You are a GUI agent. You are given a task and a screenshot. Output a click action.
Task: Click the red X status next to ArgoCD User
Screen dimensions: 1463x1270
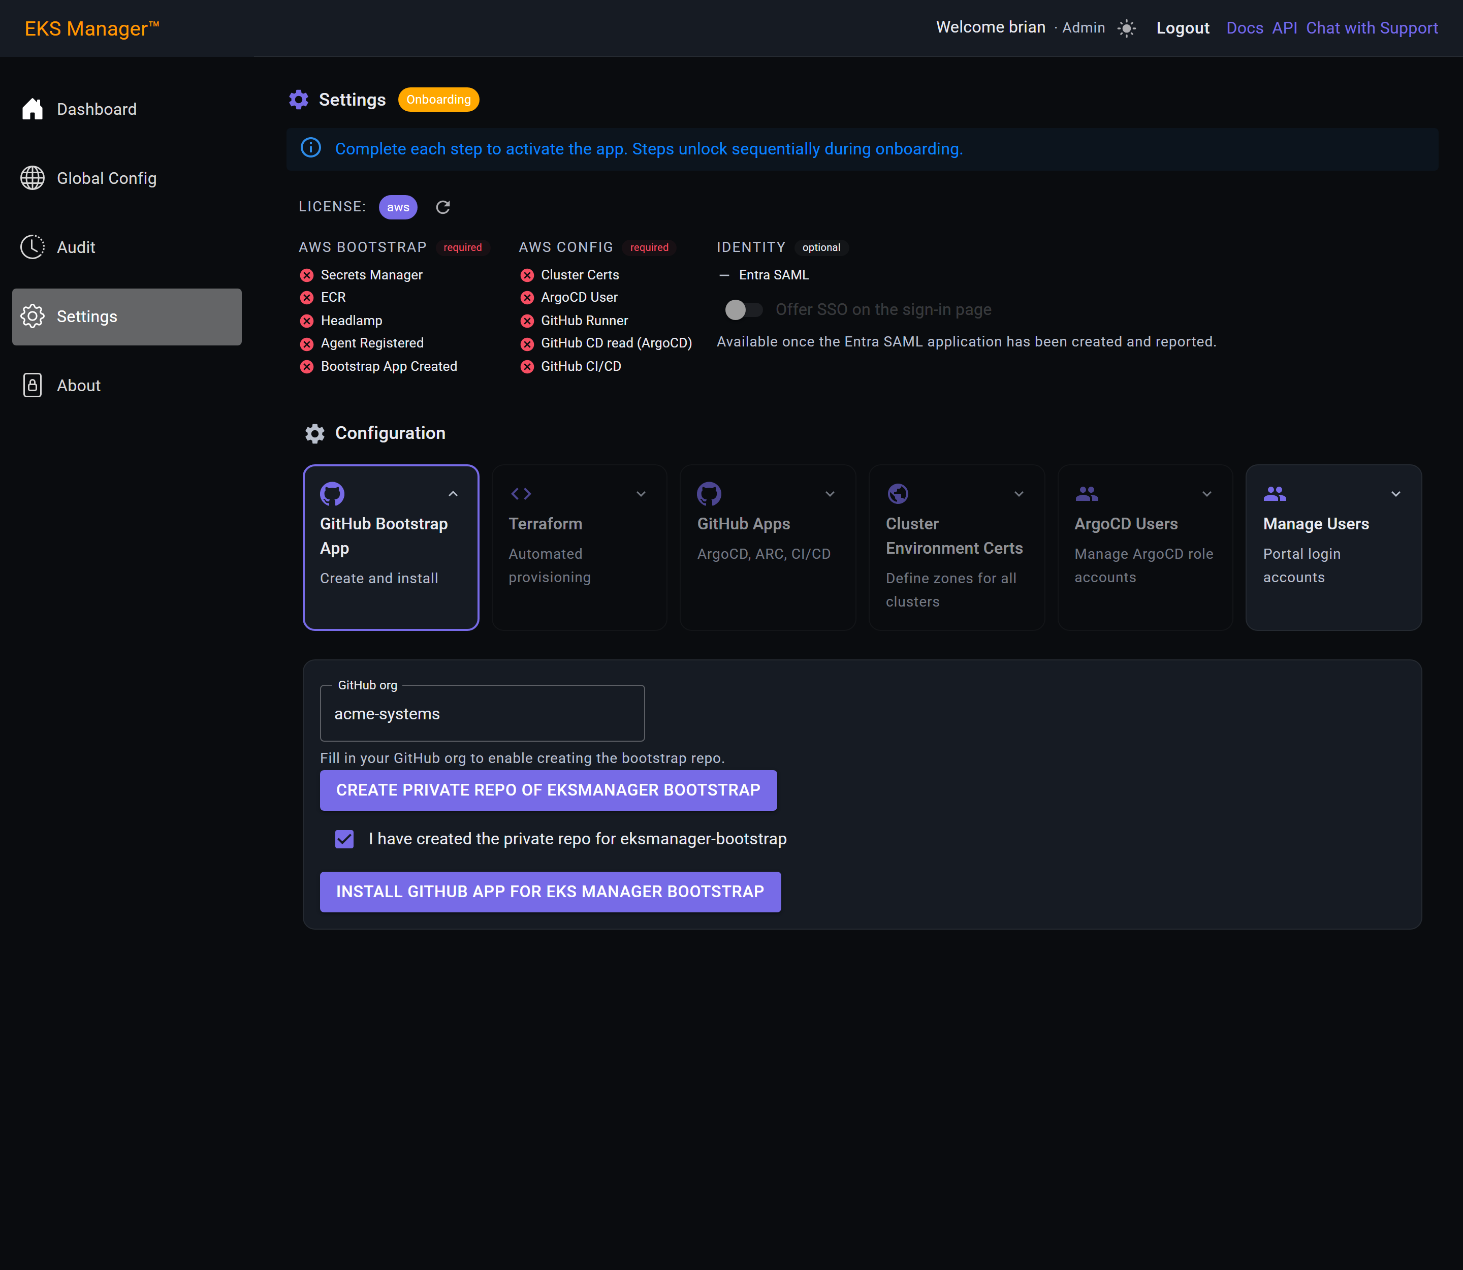(527, 298)
